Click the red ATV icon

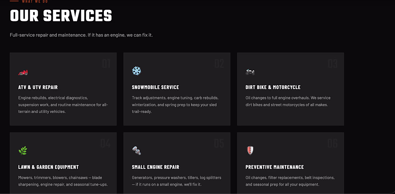(x=23, y=73)
